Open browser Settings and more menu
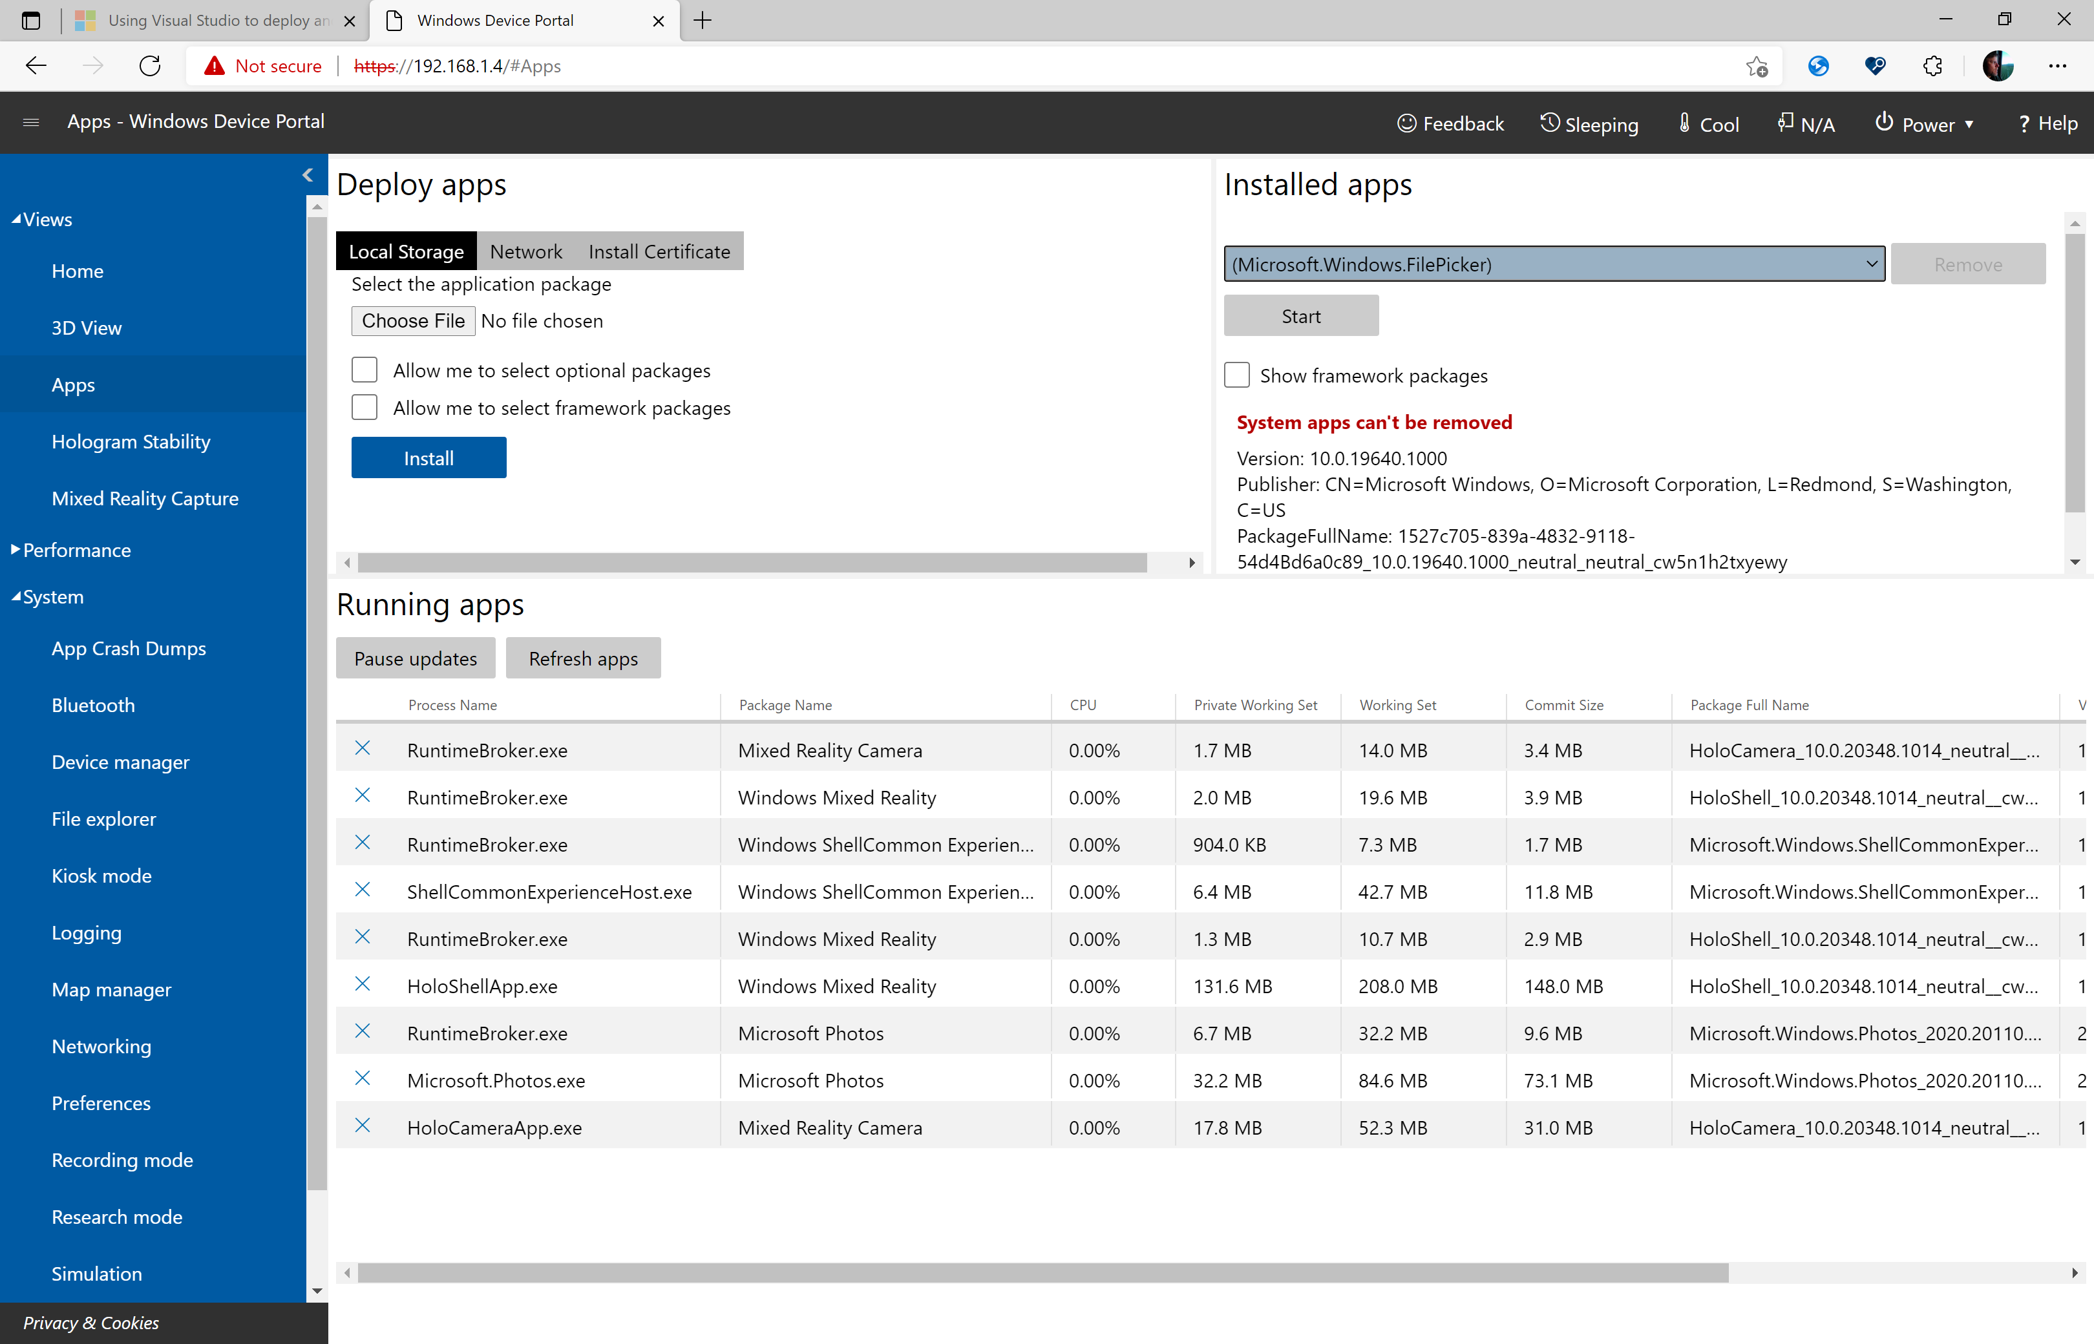The height and width of the screenshot is (1344, 2094). point(2057,67)
